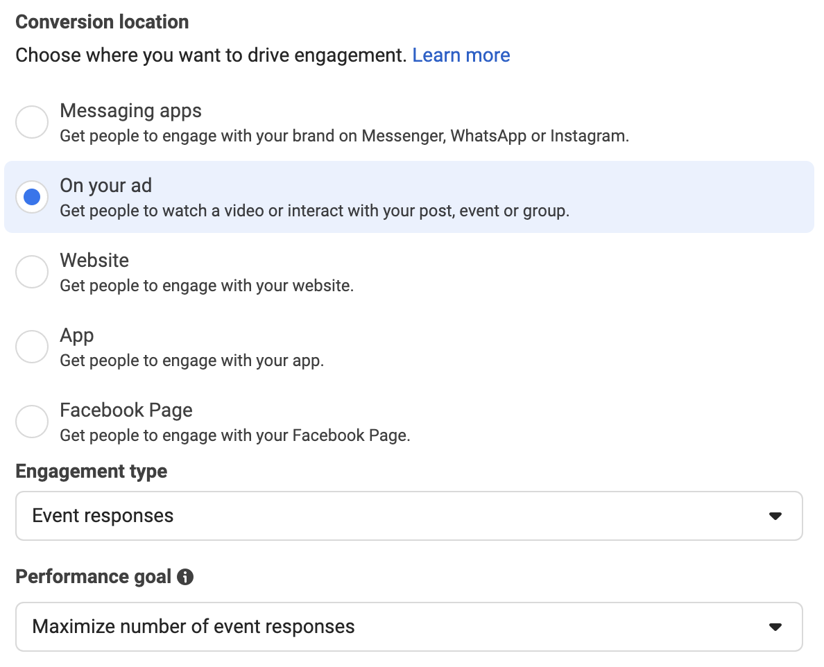Image resolution: width=824 pixels, height=667 pixels.
Task: Select the Facebook Page radio button
Action: pyautogui.click(x=32, y=421)
